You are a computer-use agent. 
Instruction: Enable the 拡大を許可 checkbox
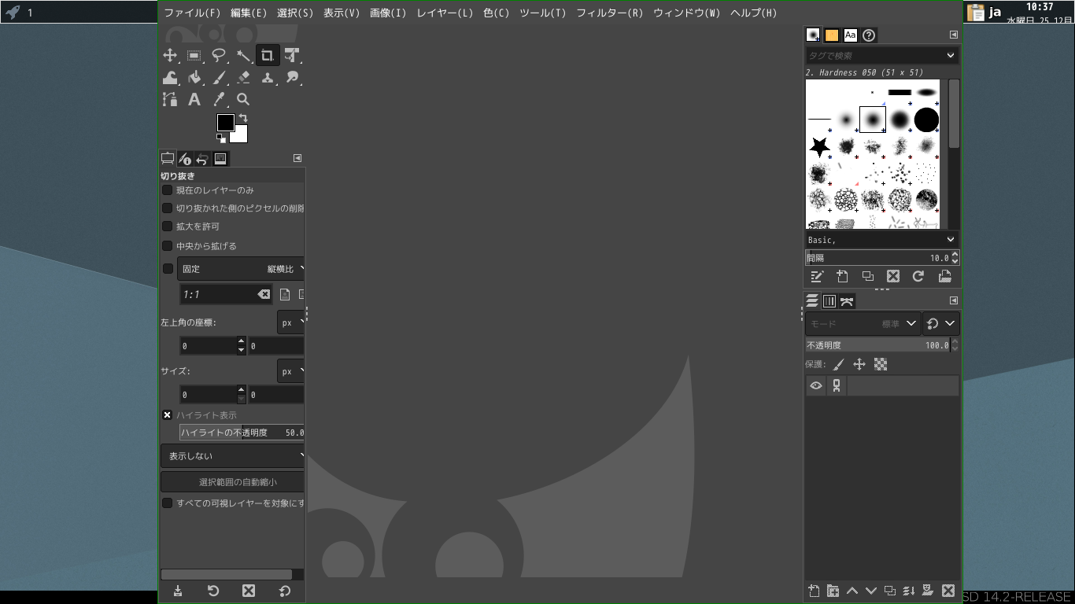click(167, 226)
